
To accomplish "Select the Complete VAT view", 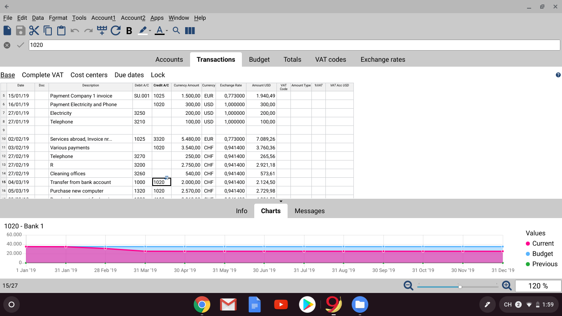I will [x=43, y=75].
